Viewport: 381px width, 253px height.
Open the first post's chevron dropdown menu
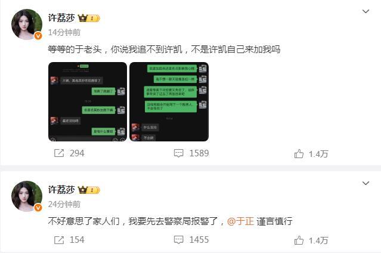click(x=365, y=11)
